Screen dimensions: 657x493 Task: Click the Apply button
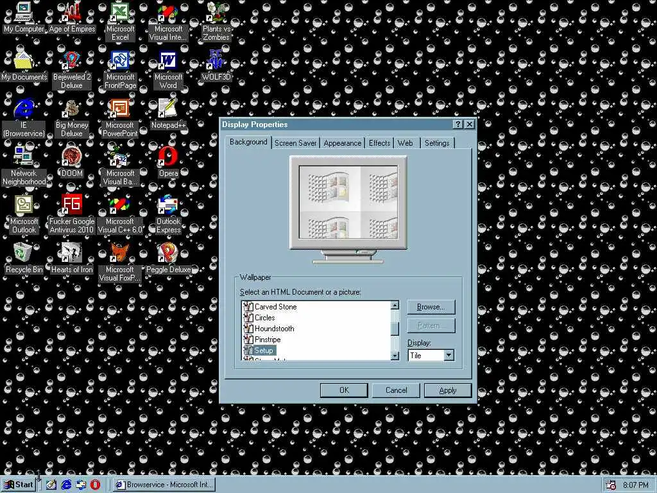(x=447, y=390)
